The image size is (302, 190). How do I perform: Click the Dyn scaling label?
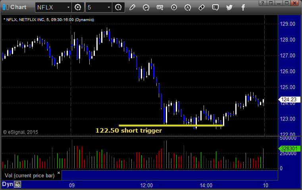tap(8, 184)
